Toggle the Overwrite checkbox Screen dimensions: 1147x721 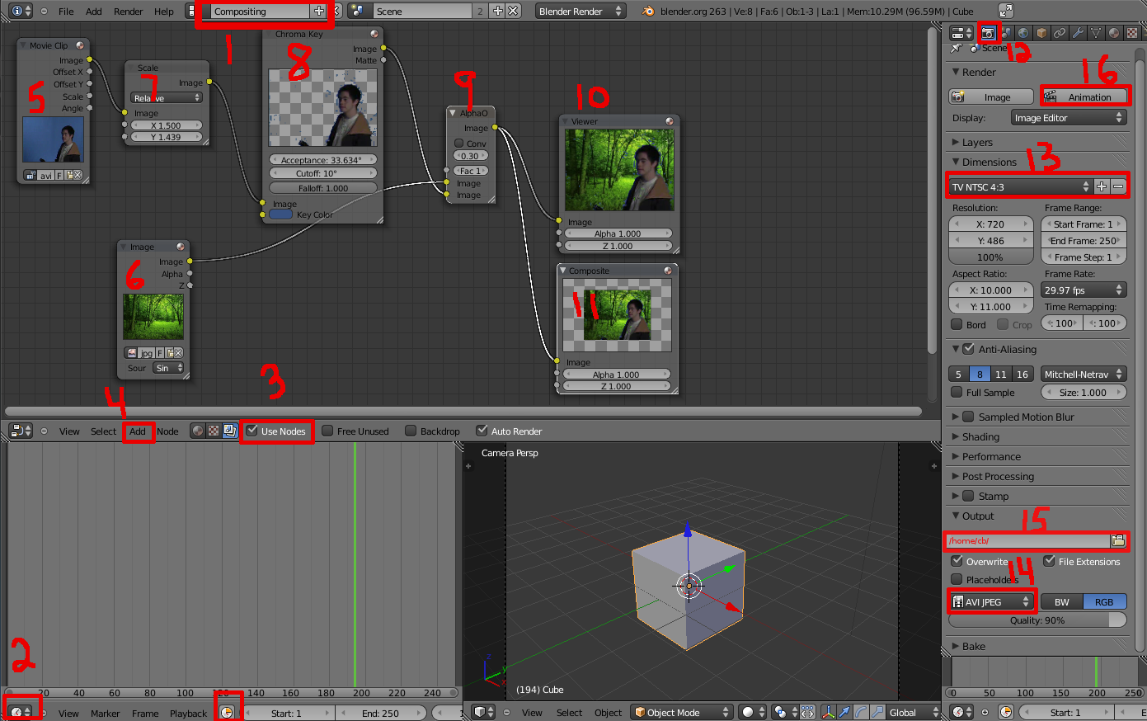click(957, 561)
